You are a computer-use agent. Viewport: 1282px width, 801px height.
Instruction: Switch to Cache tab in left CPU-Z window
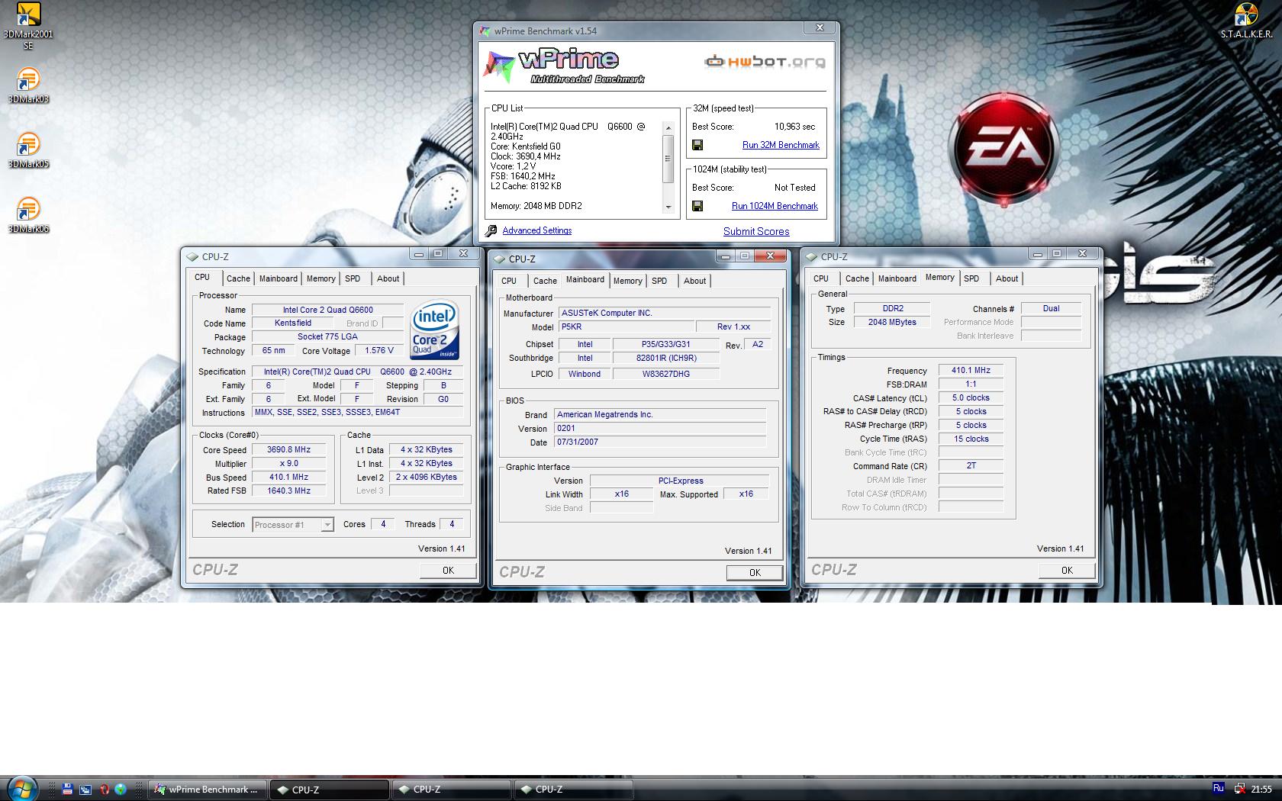coord(238,278)
